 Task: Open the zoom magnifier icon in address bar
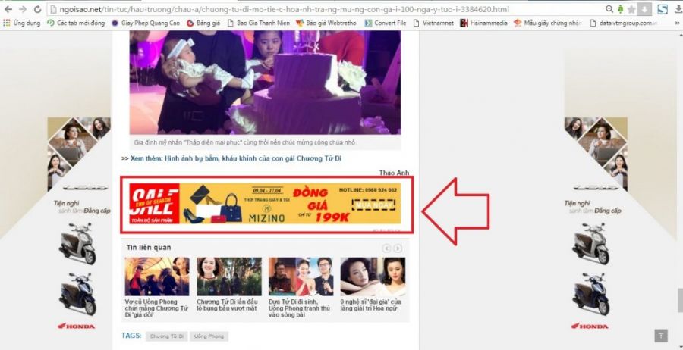609,8
